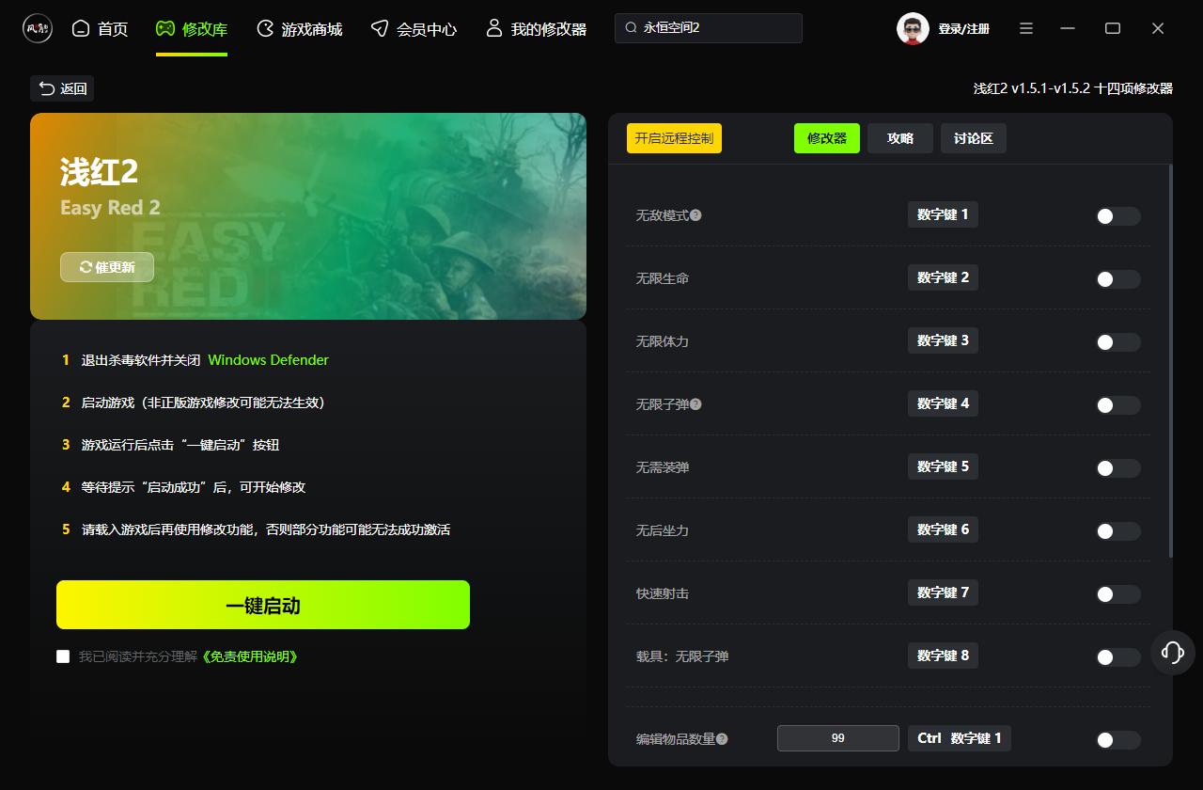Switch to 我的修改器 tab

point(536,29)
